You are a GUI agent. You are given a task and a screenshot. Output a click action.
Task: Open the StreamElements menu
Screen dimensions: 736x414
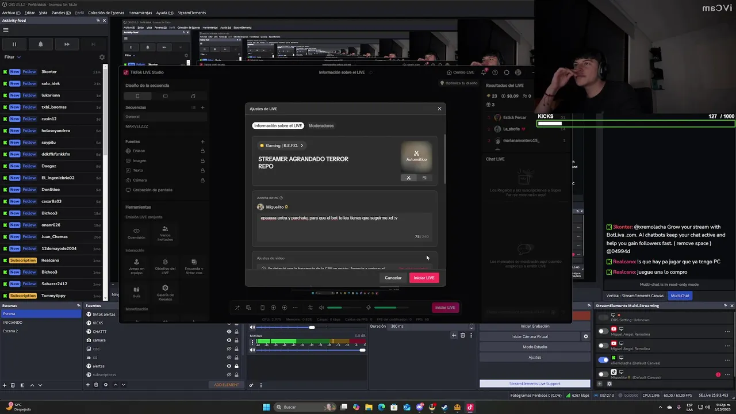pos(191,13)
